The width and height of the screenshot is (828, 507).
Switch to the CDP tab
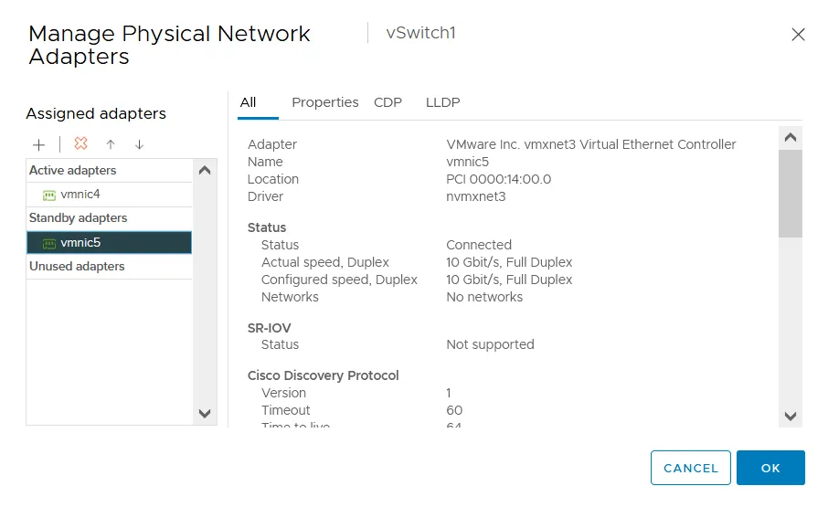pos(387,102)
